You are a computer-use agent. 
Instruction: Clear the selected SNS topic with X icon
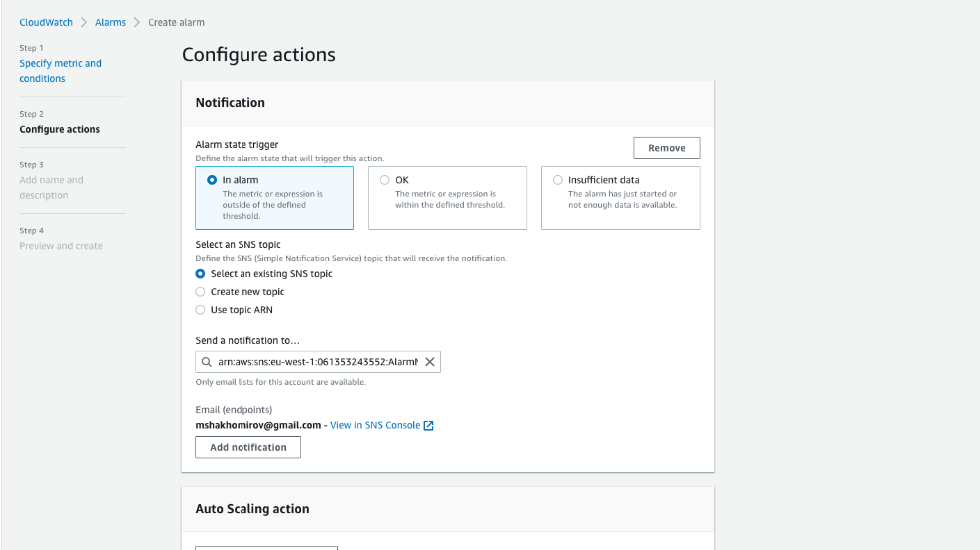(430, 362)
